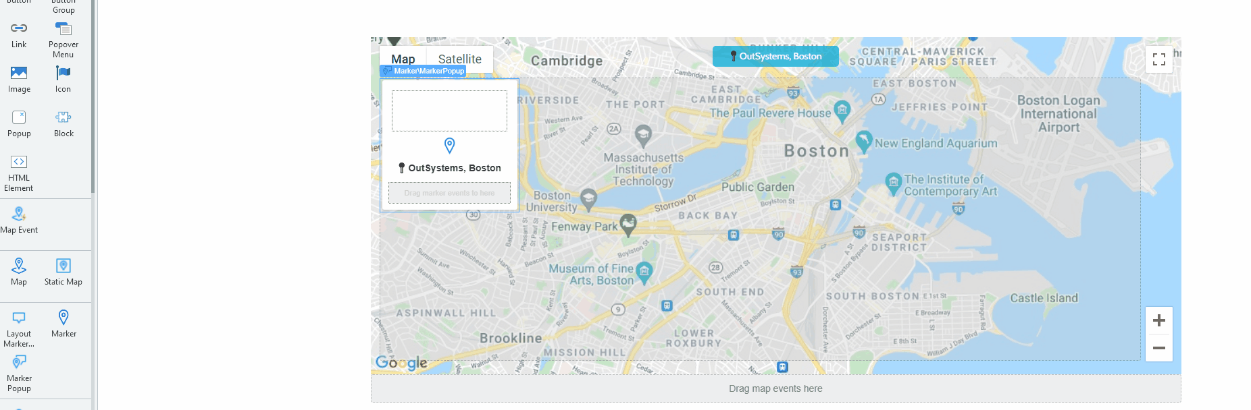Select the Static Map widget
Image resolution: width=1251 pixels, height=410 pixels.
(63, 272)
